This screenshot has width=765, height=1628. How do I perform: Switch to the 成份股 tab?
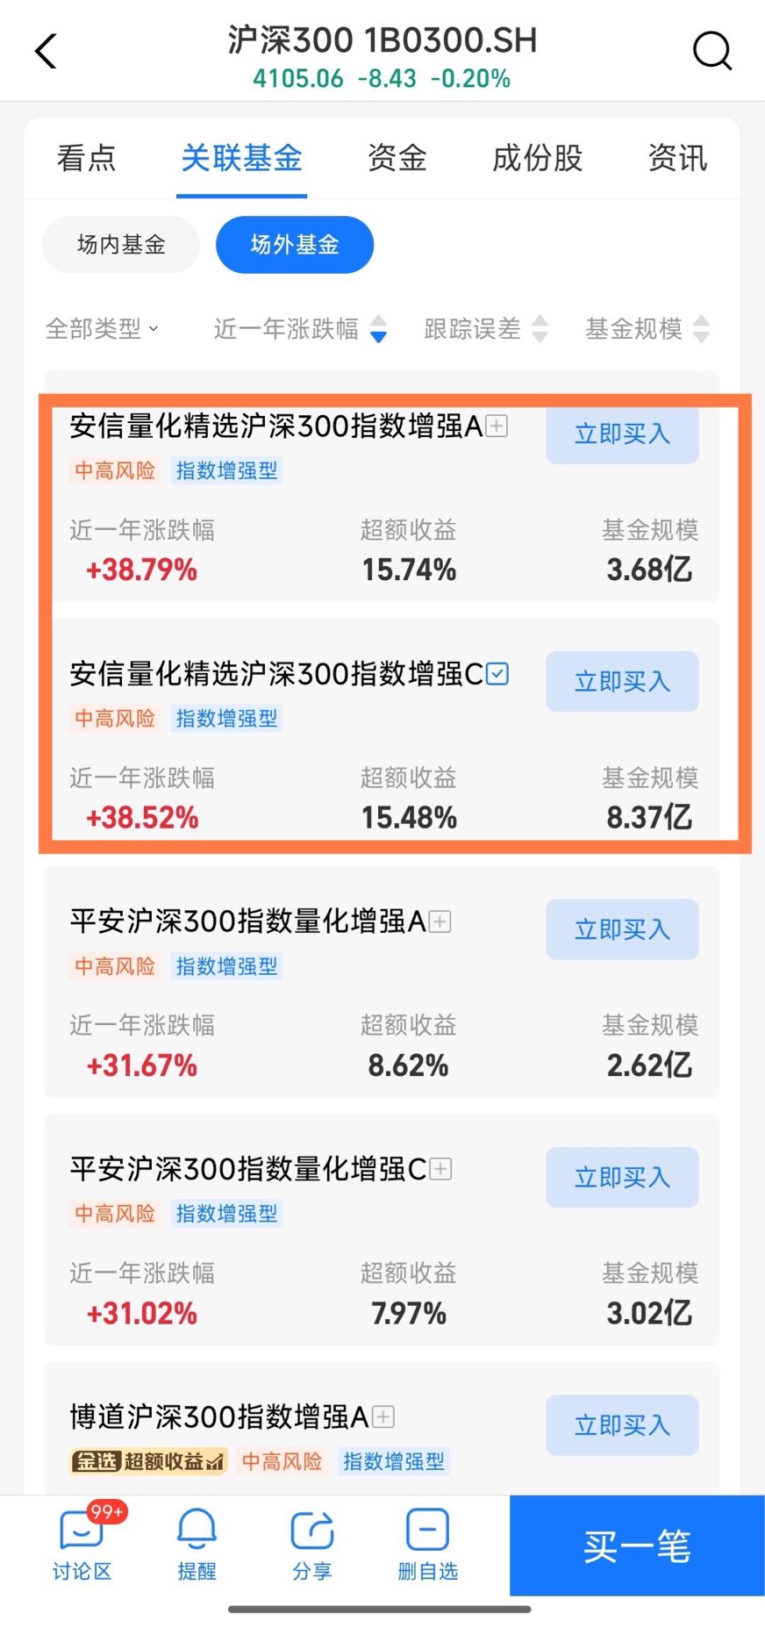tap(538, 158)
